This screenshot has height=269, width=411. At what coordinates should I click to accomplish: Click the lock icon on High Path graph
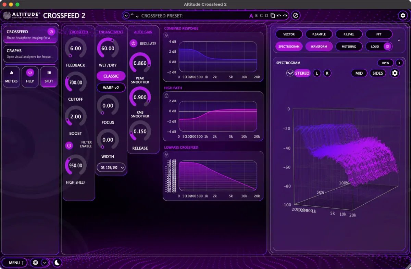pyautogui.click(x=166, y=95)
